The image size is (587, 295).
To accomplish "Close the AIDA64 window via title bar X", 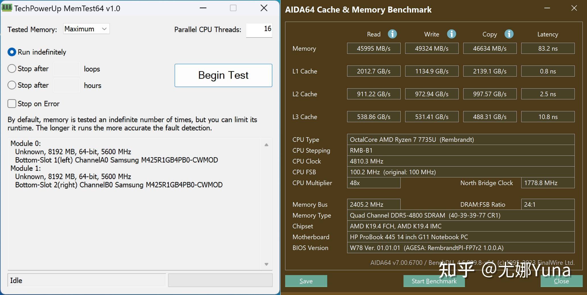I will pos(574,8).
